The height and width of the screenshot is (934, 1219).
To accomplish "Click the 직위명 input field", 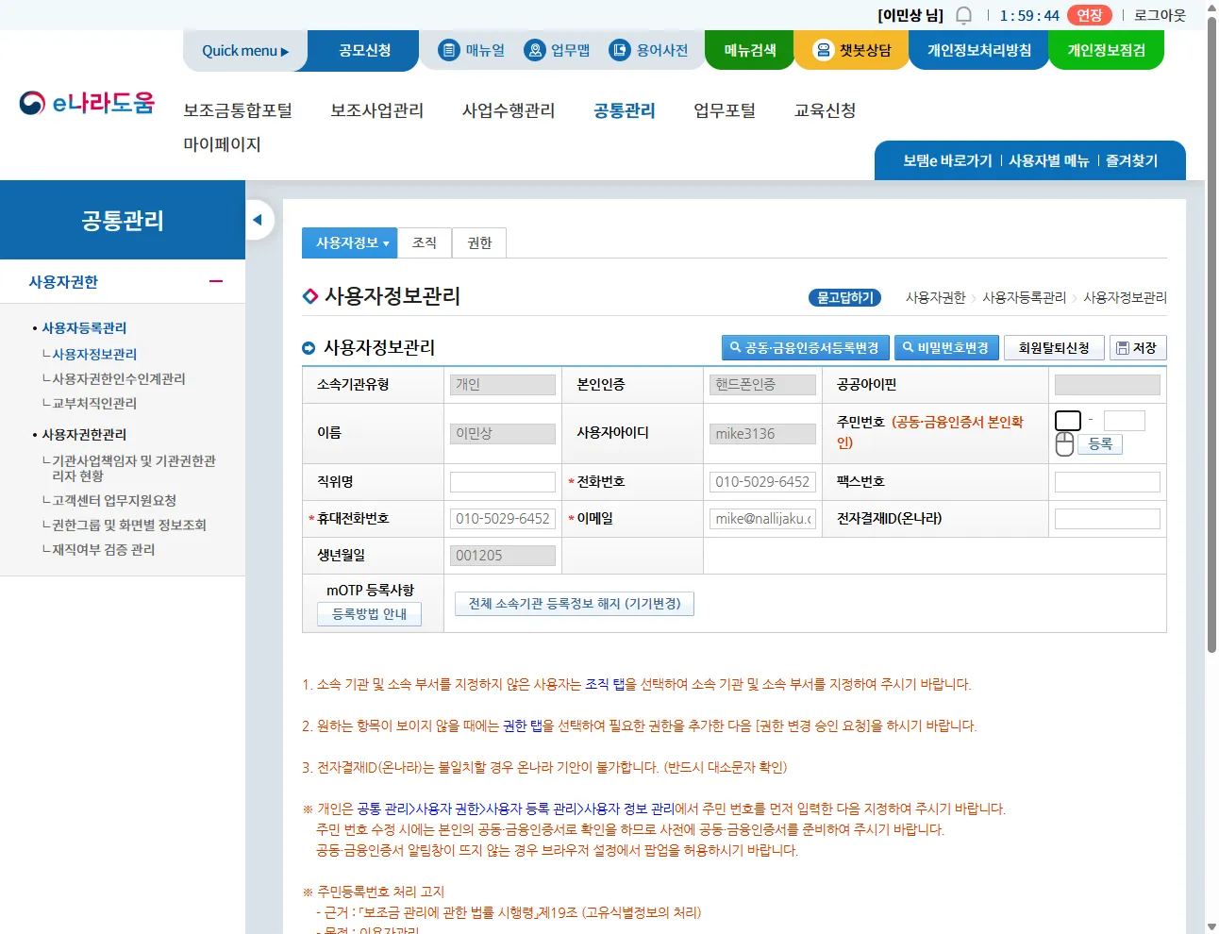I will coord(503,482).
